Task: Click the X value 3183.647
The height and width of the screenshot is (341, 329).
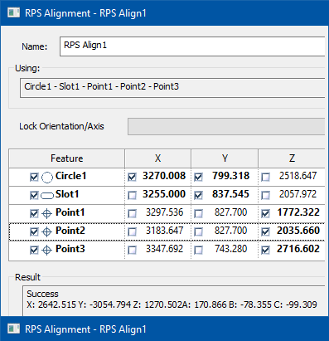Action: coord(165,231)
